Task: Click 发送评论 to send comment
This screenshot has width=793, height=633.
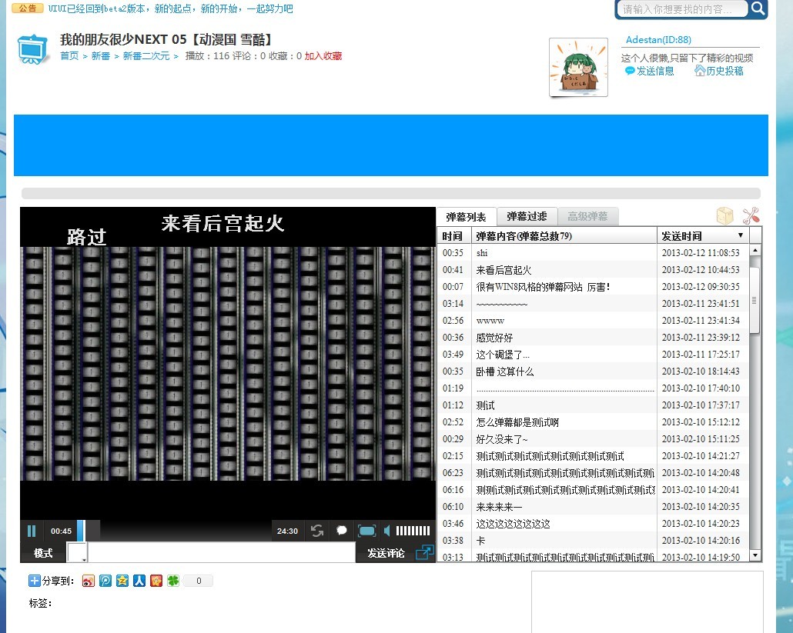Action: [x=386, y=553]
